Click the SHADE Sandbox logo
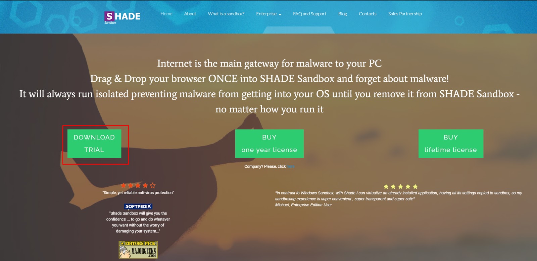Image resolution: width=537 pixels, height=261 pixels. tap(123, 17)
